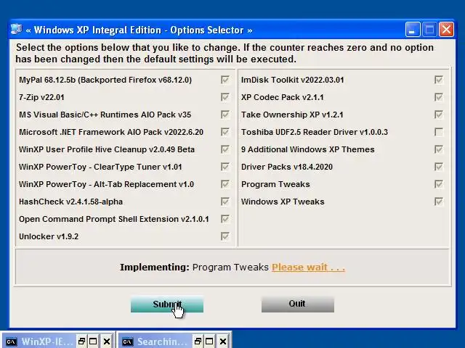Click 'WinXP User Profile Hive Cleanup v2.0.49 Beta' text
This screenshot has width=465, height=348.
107,149
